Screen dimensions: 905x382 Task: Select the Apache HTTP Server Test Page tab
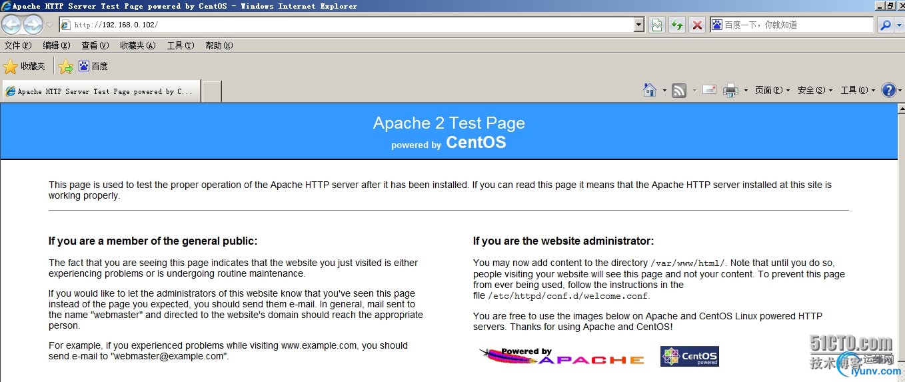pyautogui.click(x=101, y=91)
